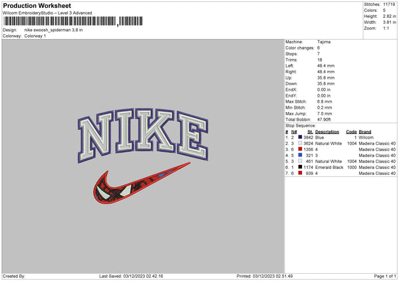The height and width of the screenshot is (281, 399).
Task: Click the Last Saved timestamp 03/12/2023 02.42.16
Action: [x=143, y=276]
